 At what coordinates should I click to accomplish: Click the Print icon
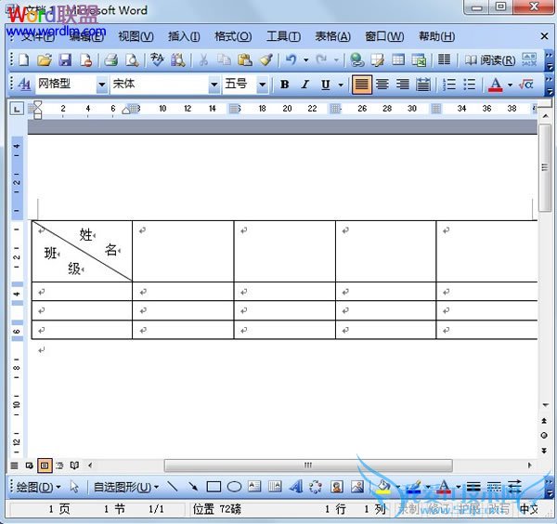coord(111,59)
